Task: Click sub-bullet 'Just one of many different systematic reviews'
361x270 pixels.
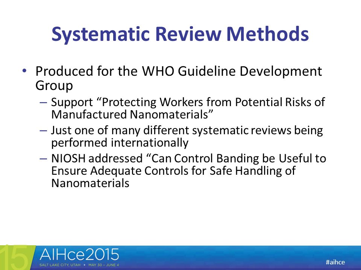Action: coord(187,136)
